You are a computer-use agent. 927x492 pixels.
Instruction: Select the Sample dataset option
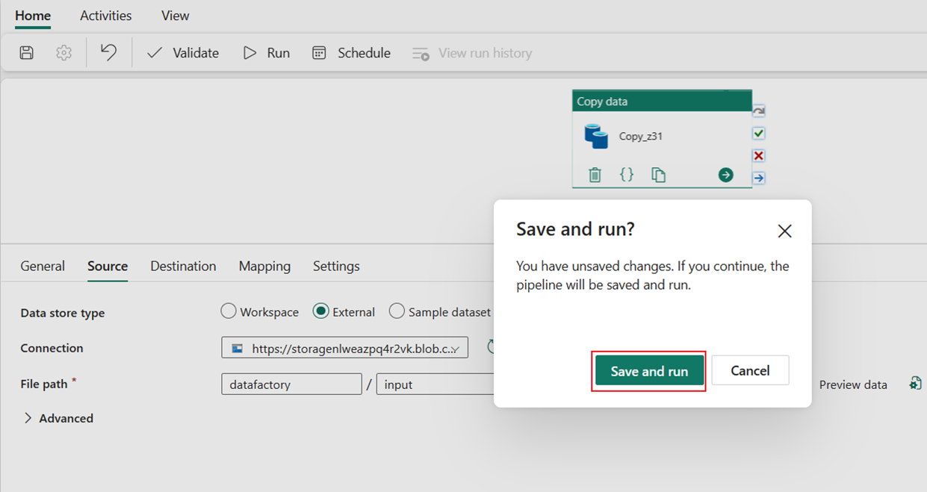point(397,311)
